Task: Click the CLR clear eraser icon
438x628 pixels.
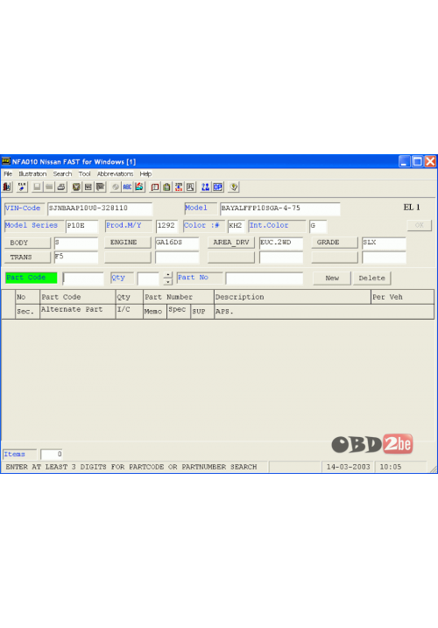Action: click(22, 187)
